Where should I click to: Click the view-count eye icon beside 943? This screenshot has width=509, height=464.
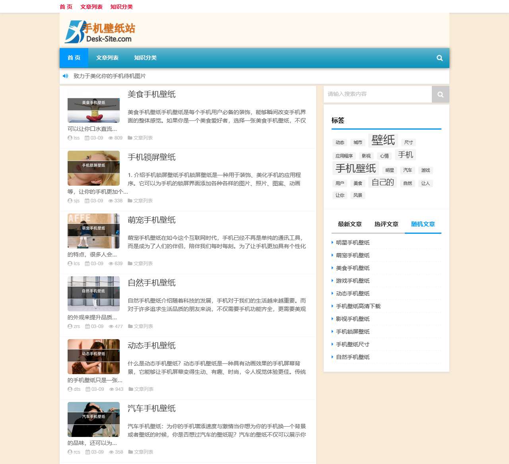(x=112, y=389)
